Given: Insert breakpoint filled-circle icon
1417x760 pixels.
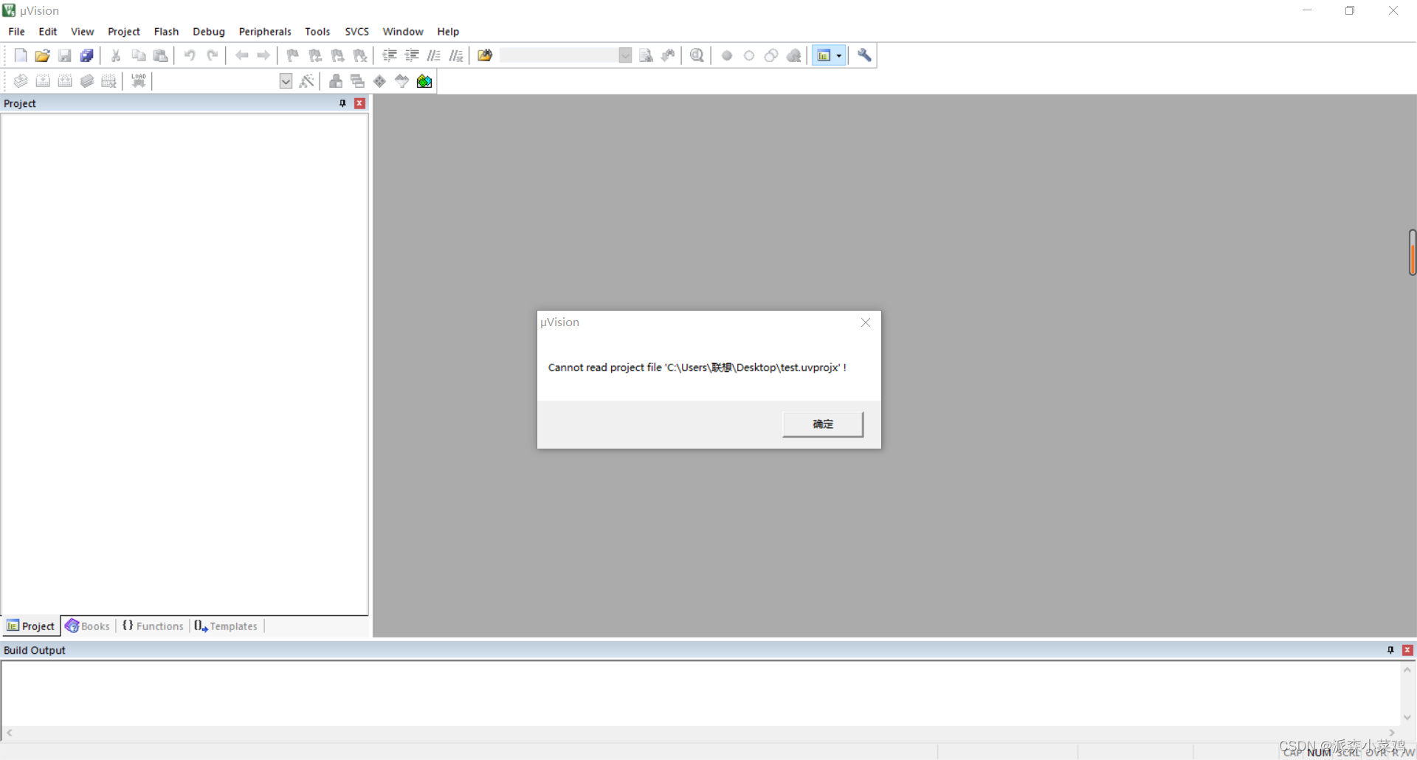Looking at the screenshot, I should point(727,55).
